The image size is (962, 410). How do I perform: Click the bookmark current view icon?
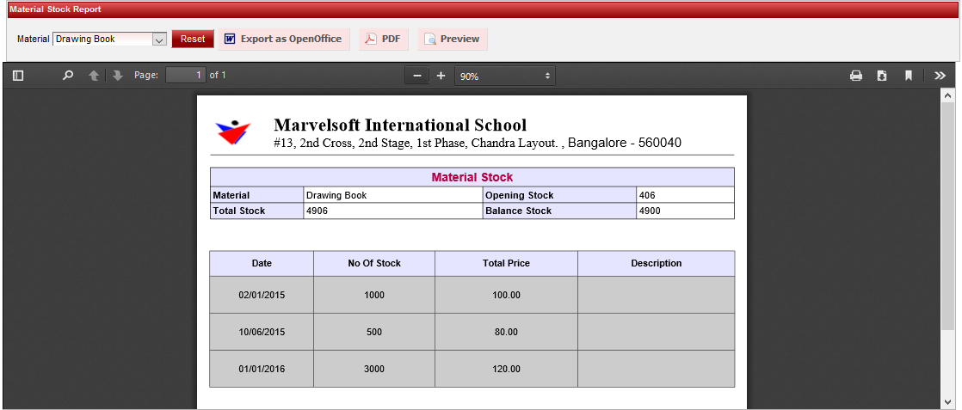click(908, 76)
